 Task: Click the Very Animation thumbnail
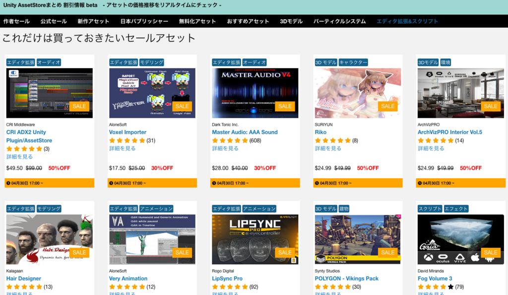(152, 240)
